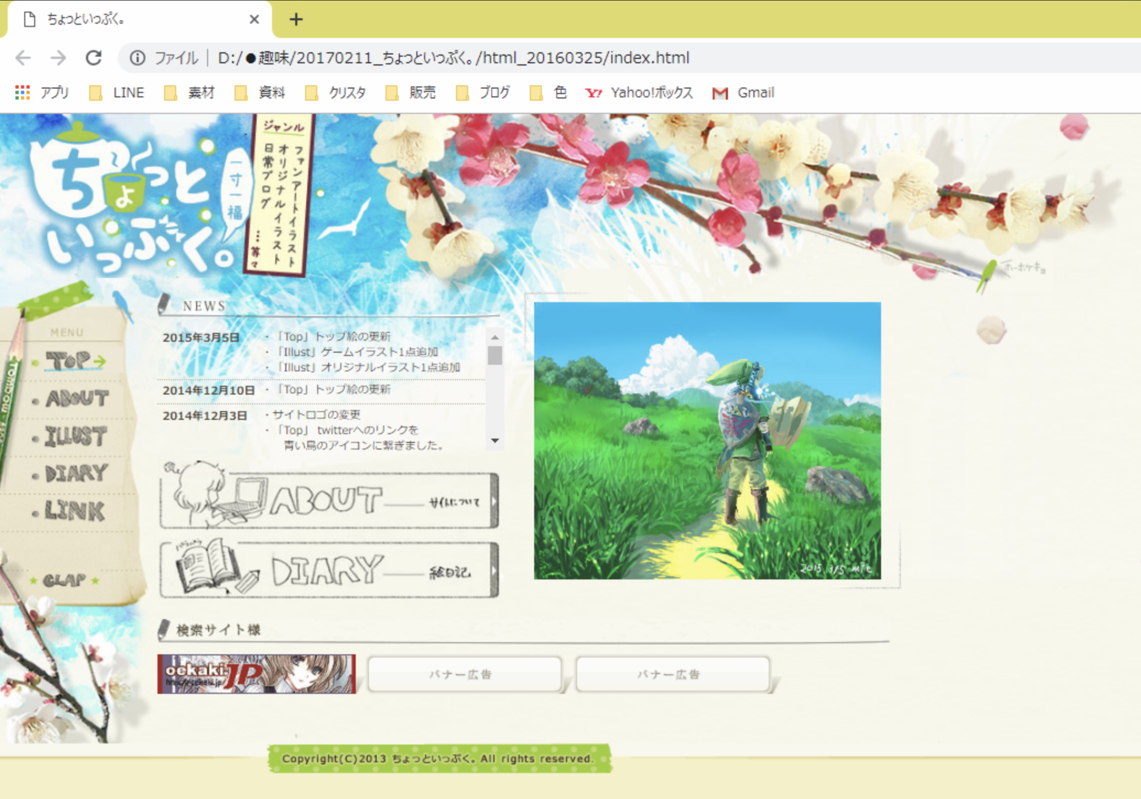This screenshot has height=799, width=1141.
Task: Click the blue bird Twitter icon
Action: [x=122, y=304]
